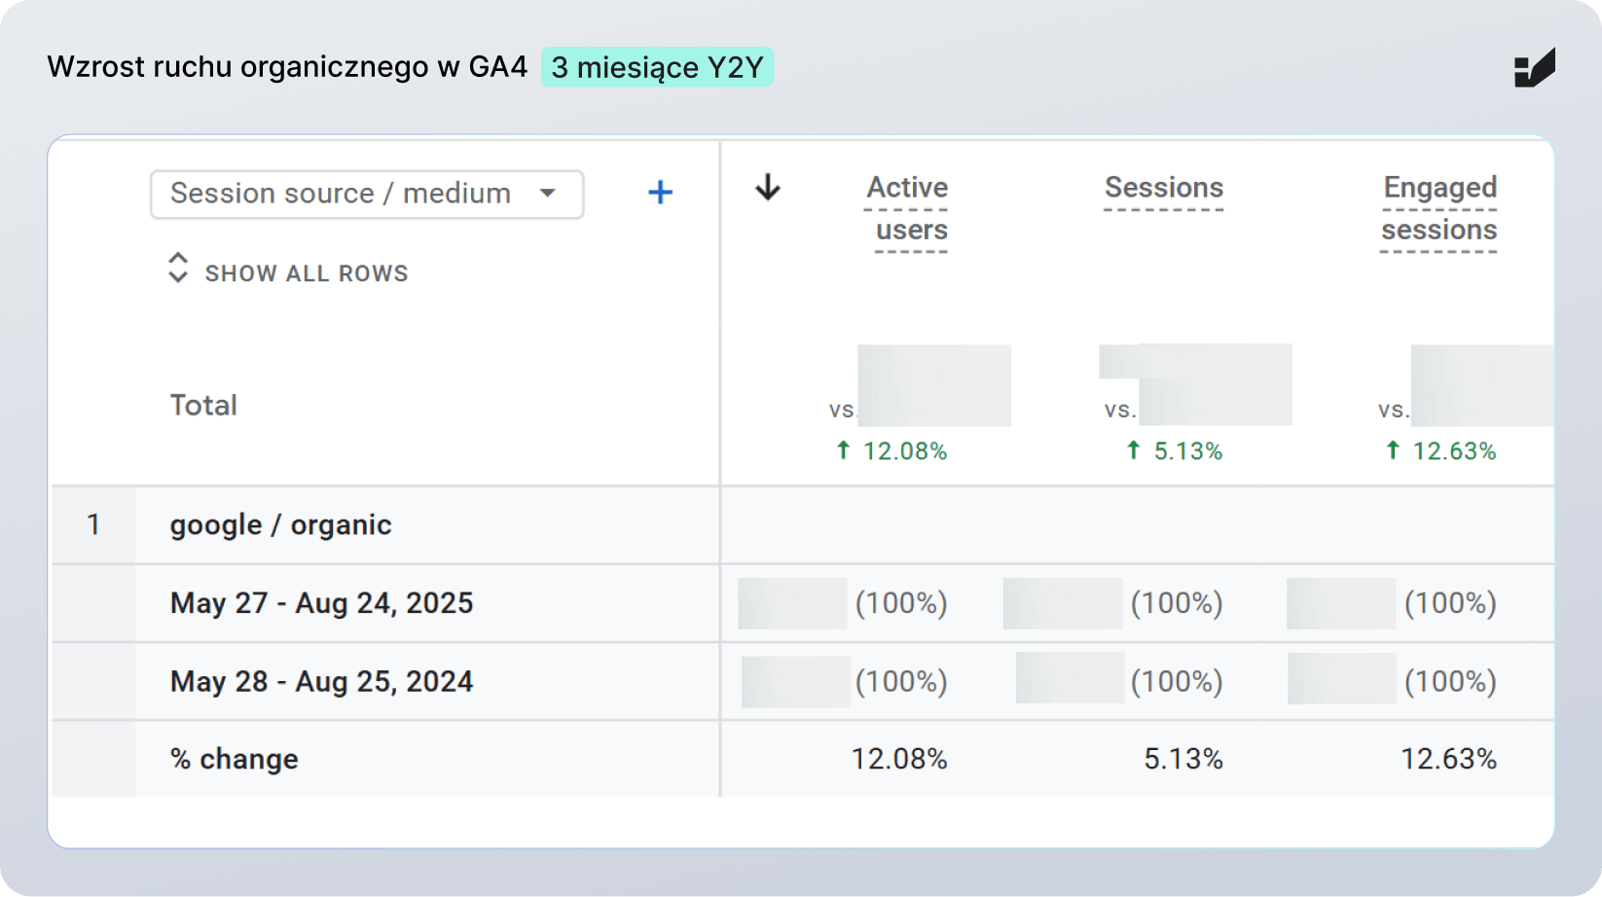Click the row number 1 cell
Viewport: 1602px width, 897px height.
[93, 525]
